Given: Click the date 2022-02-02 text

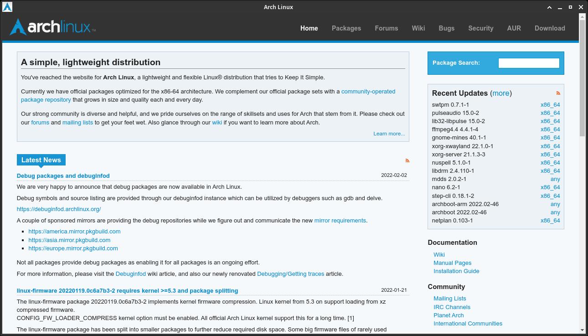Looking at the screenshot, I should pos(394,175).
